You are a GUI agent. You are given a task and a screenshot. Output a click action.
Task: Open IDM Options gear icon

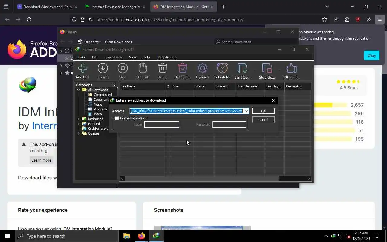202,71
